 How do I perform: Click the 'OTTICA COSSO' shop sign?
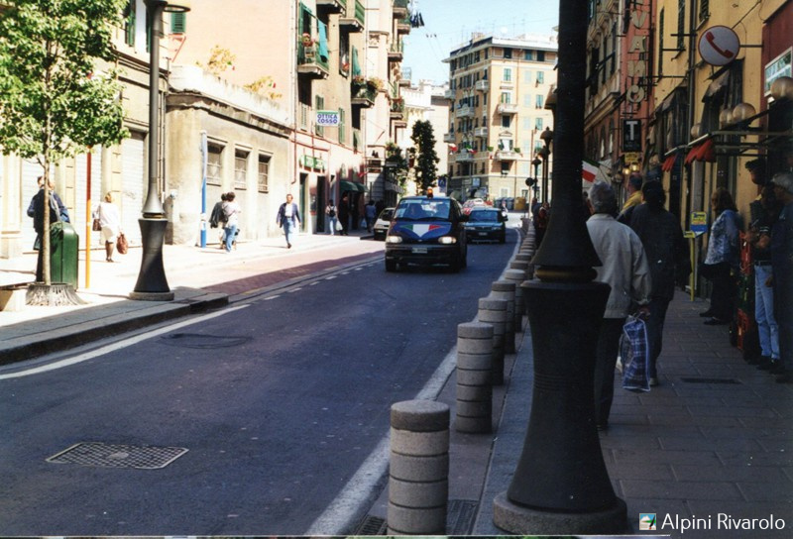coord(327,118)
